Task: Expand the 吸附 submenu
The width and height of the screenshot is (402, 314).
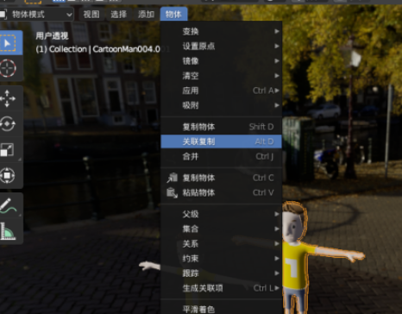Action: (x=221, y=105)
